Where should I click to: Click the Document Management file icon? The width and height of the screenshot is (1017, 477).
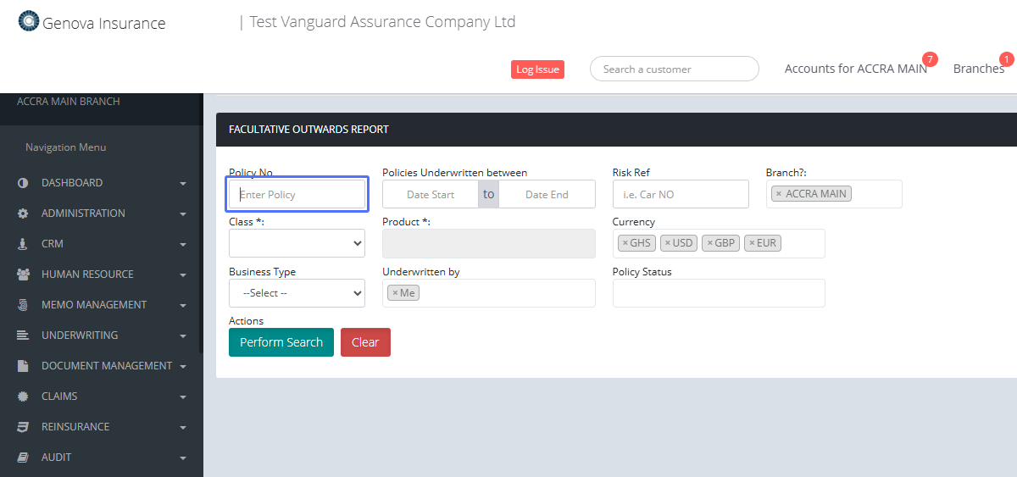pos(23,366)
